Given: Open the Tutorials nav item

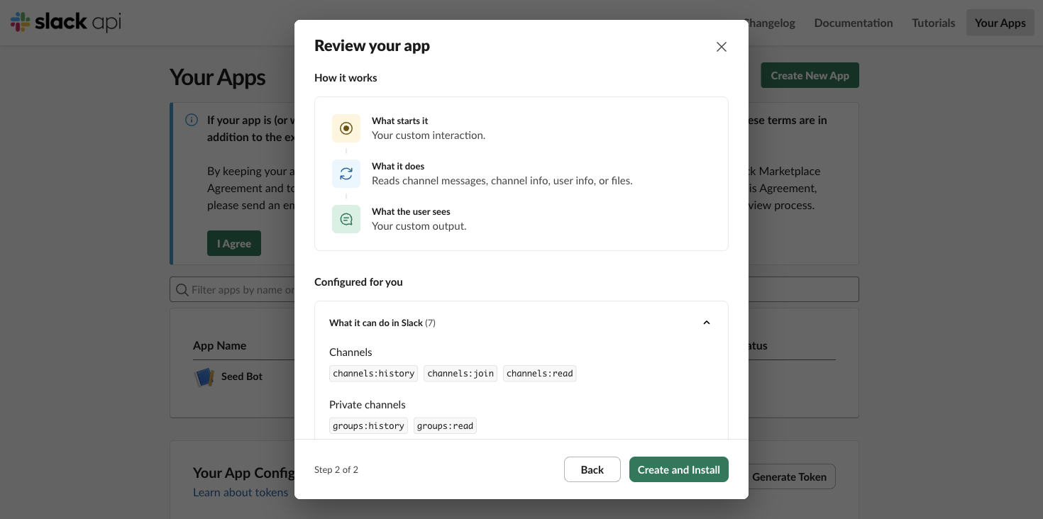Looking at the screenshot, I should coord(934,23).
